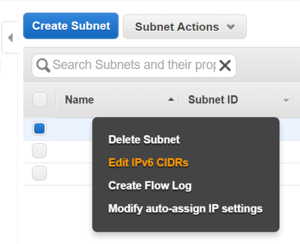The height and width of the screenshot is (244, 300).
Task: Sort by the Subnet ID column header
Action: (213, 99)
